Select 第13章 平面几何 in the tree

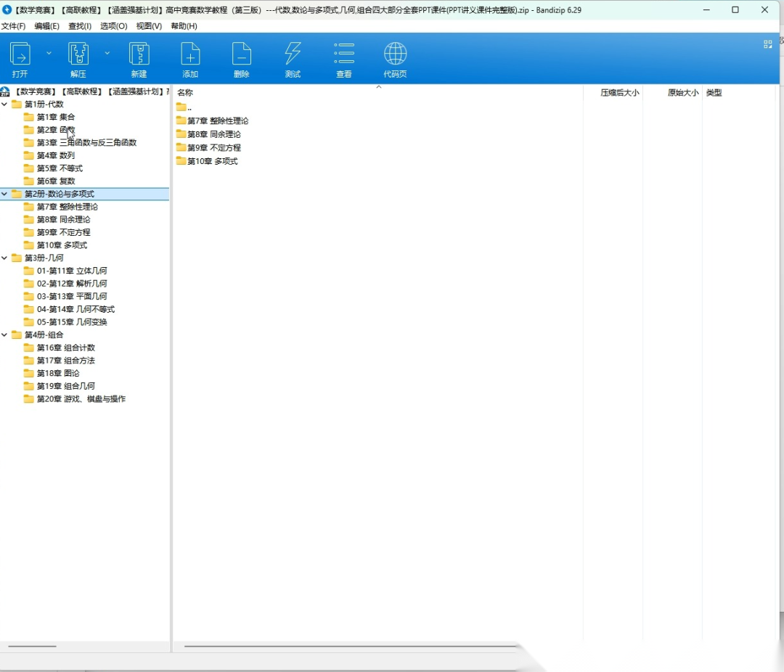pyautogui.click(x=72, y=296)
